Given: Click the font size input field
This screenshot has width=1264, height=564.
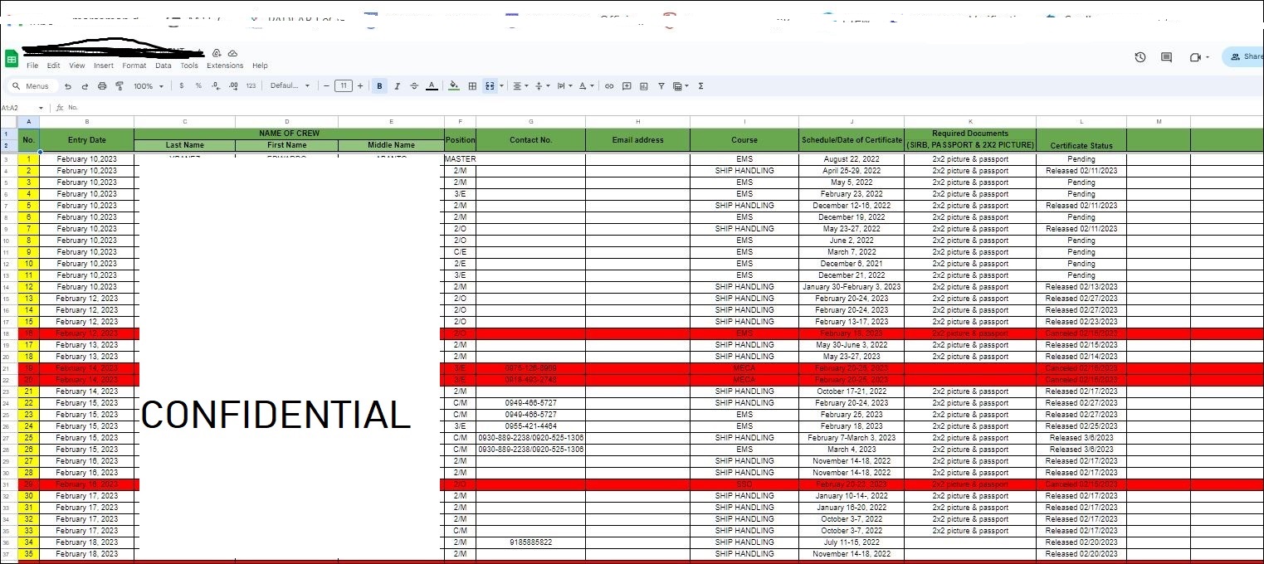Looking at the screenshot, I should click(344, 85).
